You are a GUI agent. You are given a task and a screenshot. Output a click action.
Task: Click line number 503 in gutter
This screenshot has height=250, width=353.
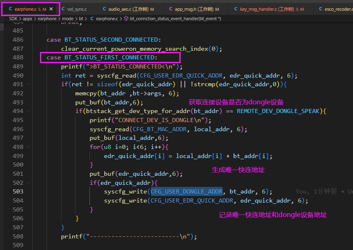coord(18,191)
